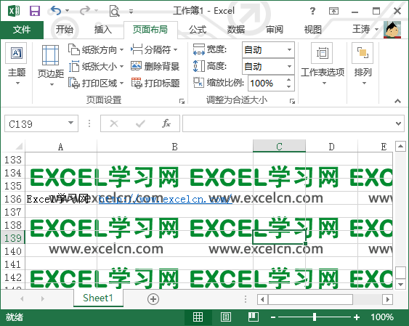Image resolution: width=409 pixels, height=326 pixels.
Task: Select row 136 header
Action: tap(13, 199)
